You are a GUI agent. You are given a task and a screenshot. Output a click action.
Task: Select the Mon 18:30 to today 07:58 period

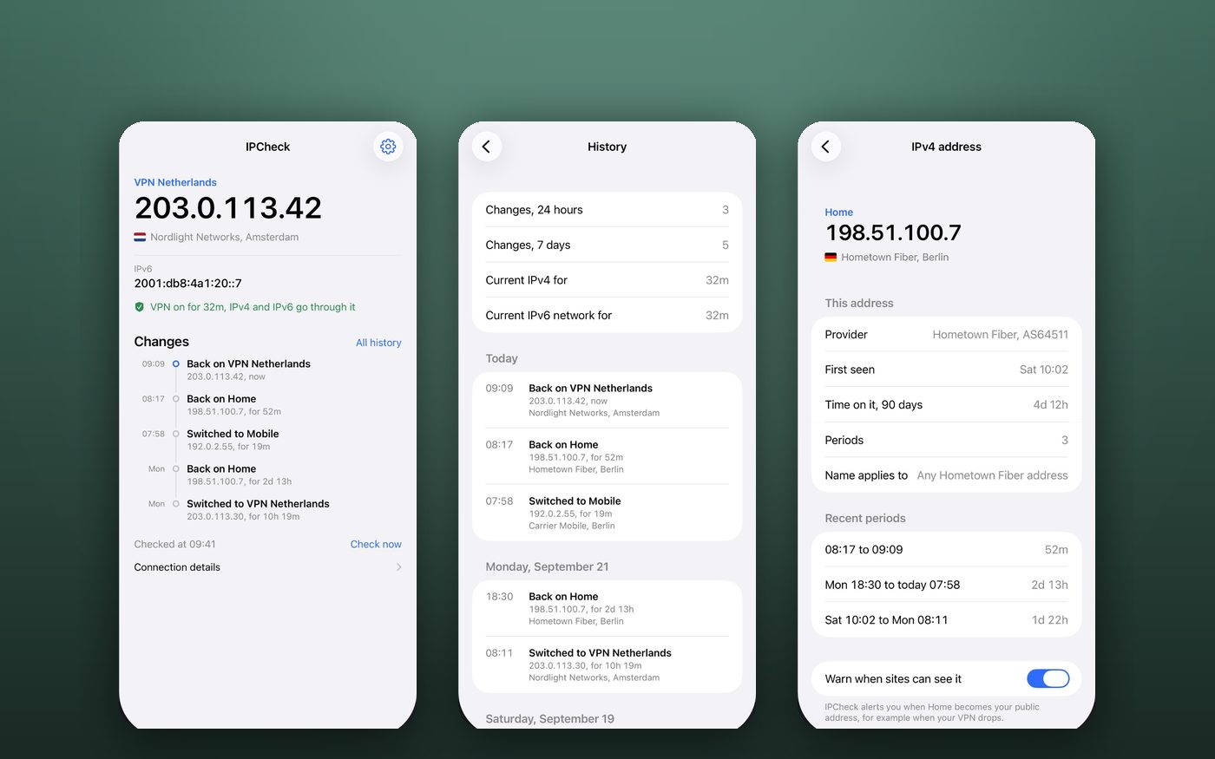947,585
